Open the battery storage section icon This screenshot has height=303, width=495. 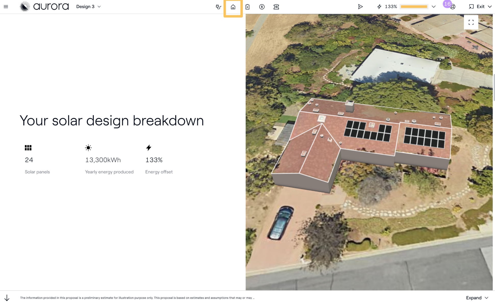247,7
